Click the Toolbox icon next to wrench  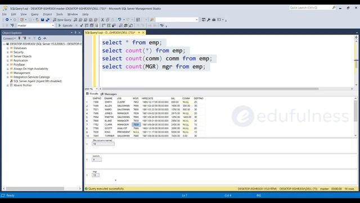214,20
